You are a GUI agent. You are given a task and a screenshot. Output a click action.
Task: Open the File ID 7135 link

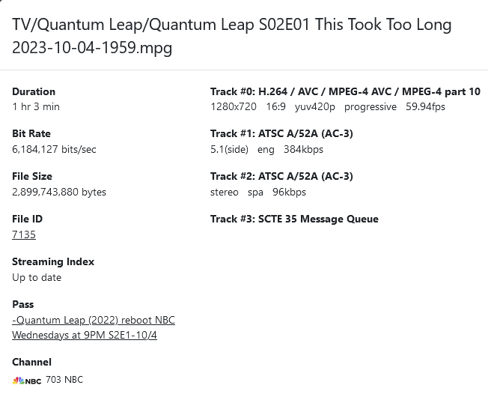coord(24,234)
